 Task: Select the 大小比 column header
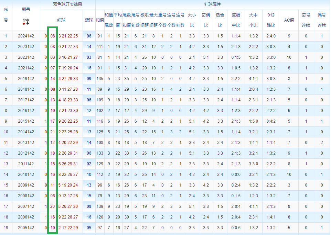(192, 20)
